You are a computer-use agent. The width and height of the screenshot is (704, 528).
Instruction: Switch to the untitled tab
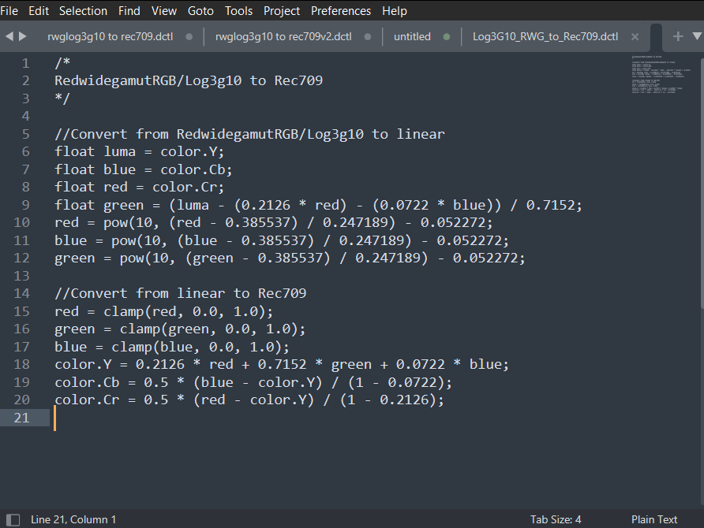[412, 37]
